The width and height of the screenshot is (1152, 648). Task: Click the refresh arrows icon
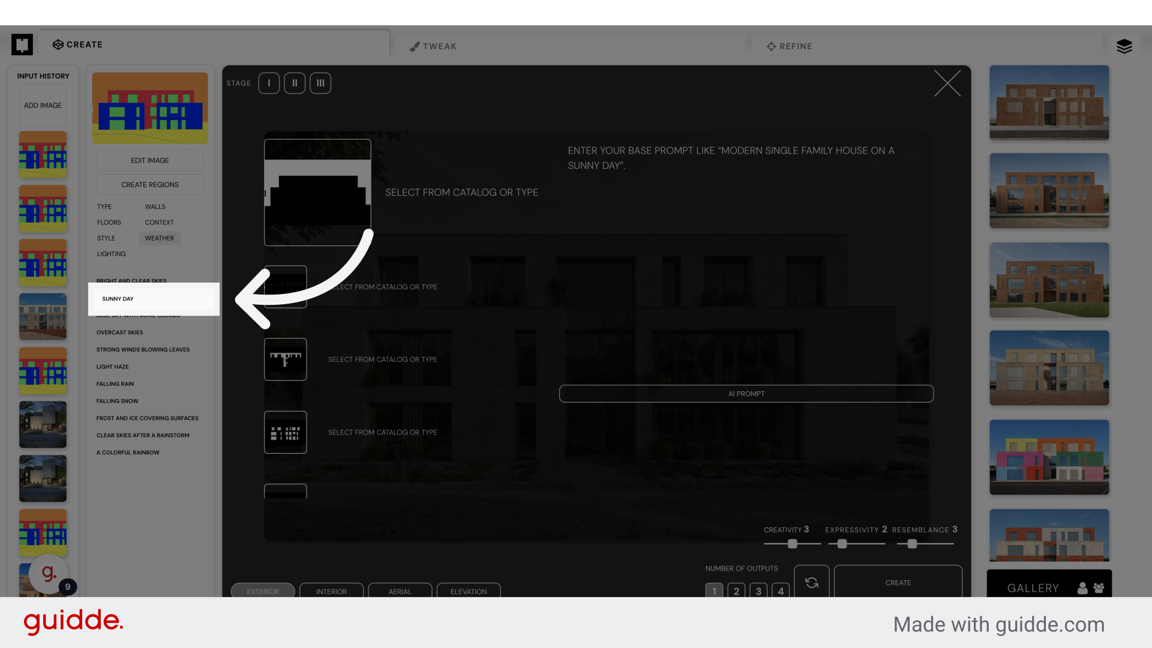tap(812, 582)
